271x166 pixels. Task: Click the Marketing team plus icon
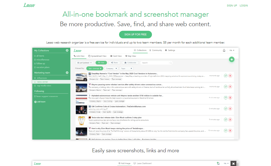[67, 73]
